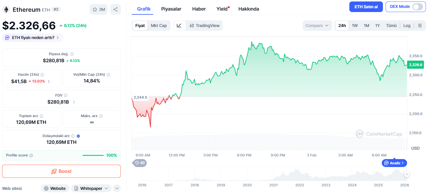Add Ethereum to watchlist with star button
428x194 pixels.
[99, 9]
